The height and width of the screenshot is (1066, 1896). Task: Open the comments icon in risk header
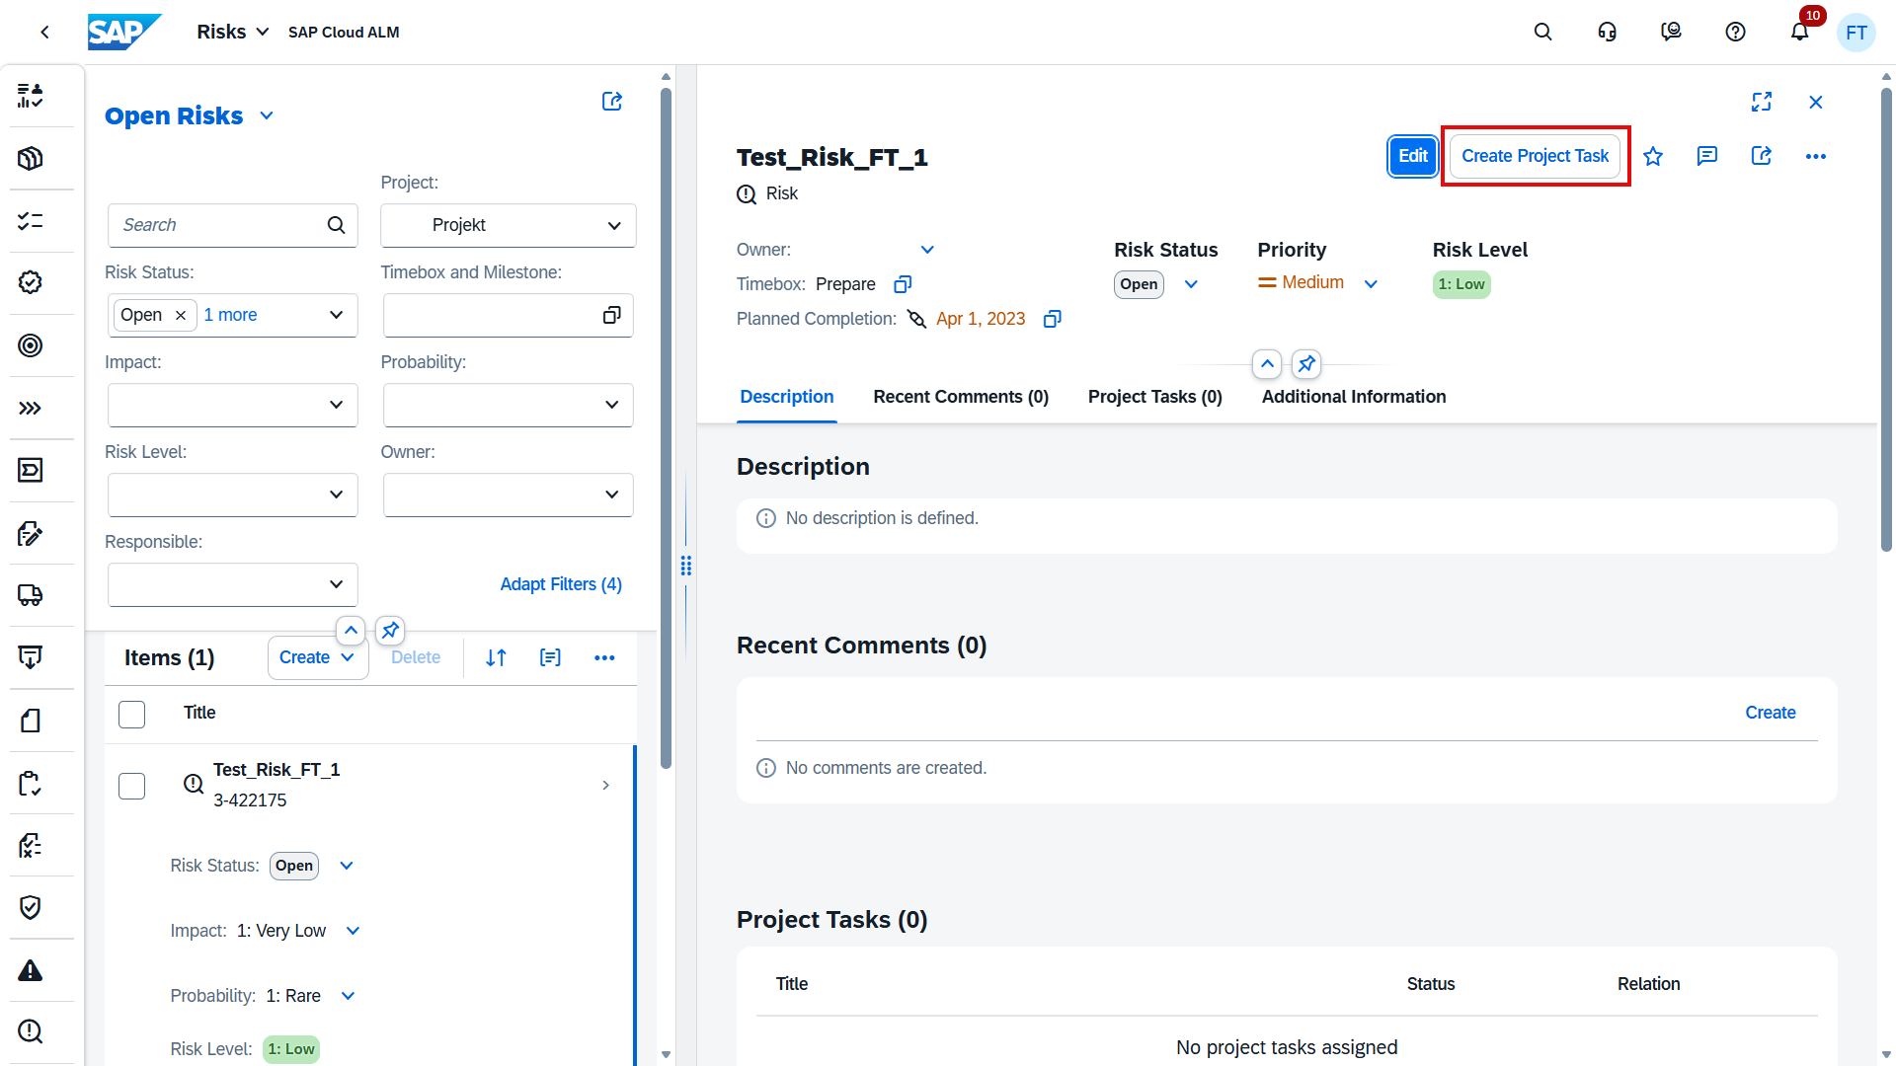tap(1707, 156)
